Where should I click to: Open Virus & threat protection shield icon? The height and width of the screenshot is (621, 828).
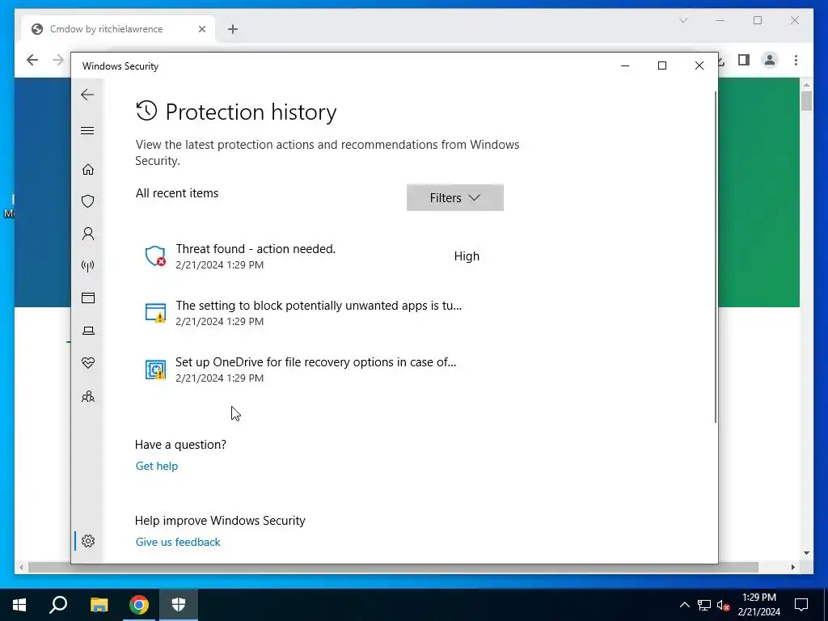87,201
